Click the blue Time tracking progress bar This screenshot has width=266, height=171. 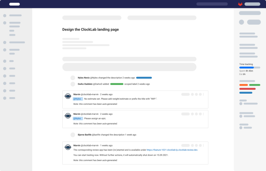pos(247,68)
